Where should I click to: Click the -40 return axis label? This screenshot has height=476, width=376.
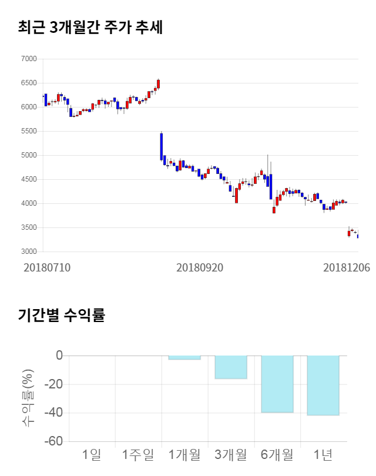tap(55, 413)
